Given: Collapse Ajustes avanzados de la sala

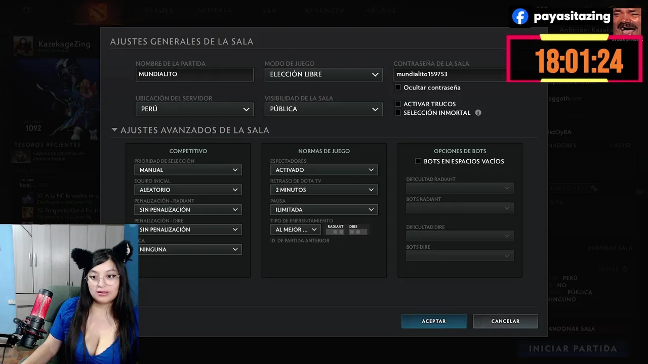Looking at the screenshot, I should pyautogui.click(x=114, y=130).
